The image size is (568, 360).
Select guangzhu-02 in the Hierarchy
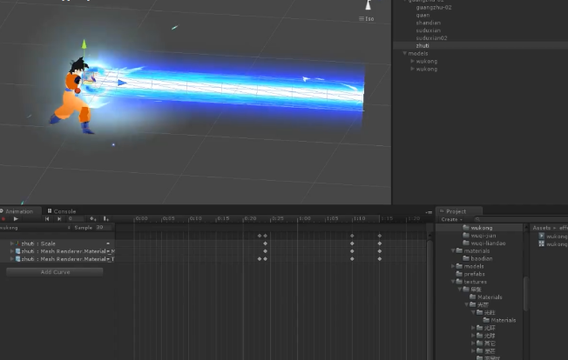[434, 8]
